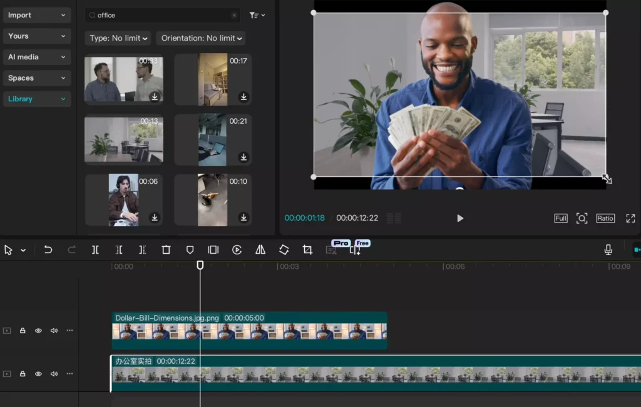Start voice recording with the microphone icon
Image resolution: width=641 pixels, height=407 pixels.
tap(608, 249)
